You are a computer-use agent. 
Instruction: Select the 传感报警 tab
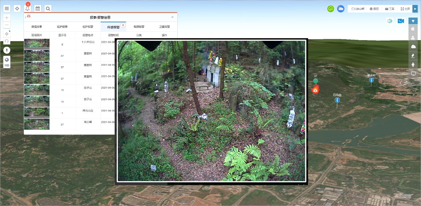point(113,27)
